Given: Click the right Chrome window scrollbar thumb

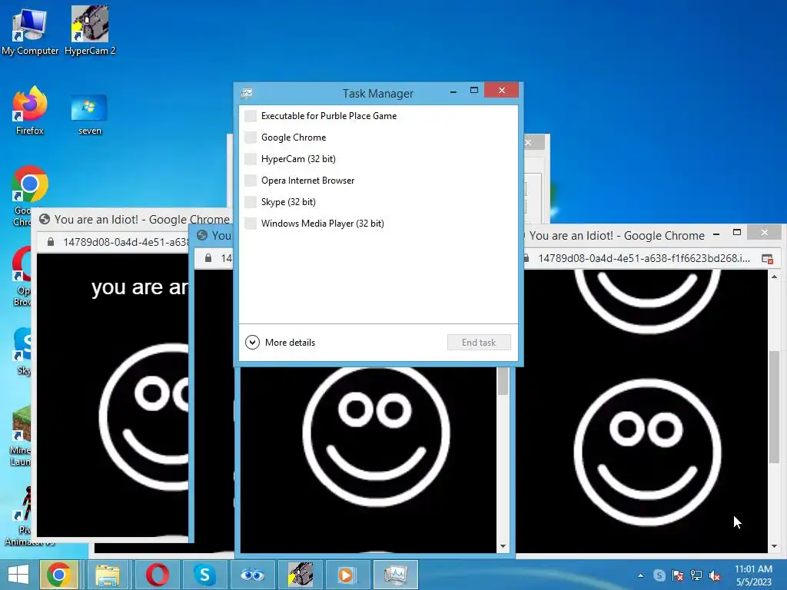Looking at the screenshot, I should (x=775, y=406).
